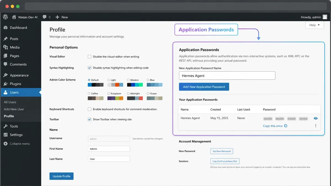
Task: Click the Add New Application Password button
Action: click(x=204, y=87)
